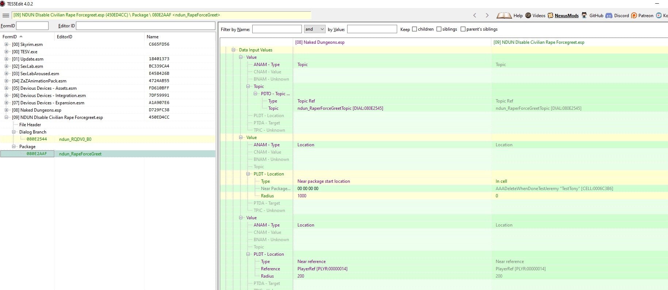The width and height of the screenshot is (668, 290).
Task: Select [04] ZaZAnimationPack.esm row
Action: tap(108, 81)
